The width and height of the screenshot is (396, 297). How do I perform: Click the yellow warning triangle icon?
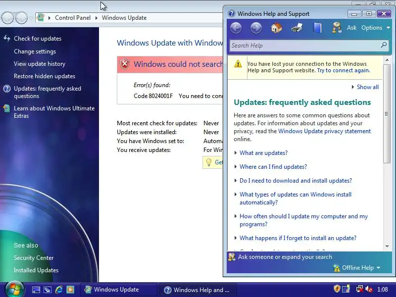(x=238, y=64)
